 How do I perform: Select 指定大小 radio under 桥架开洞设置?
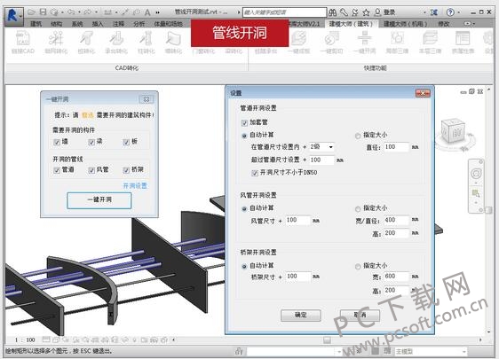click(358, 266)
